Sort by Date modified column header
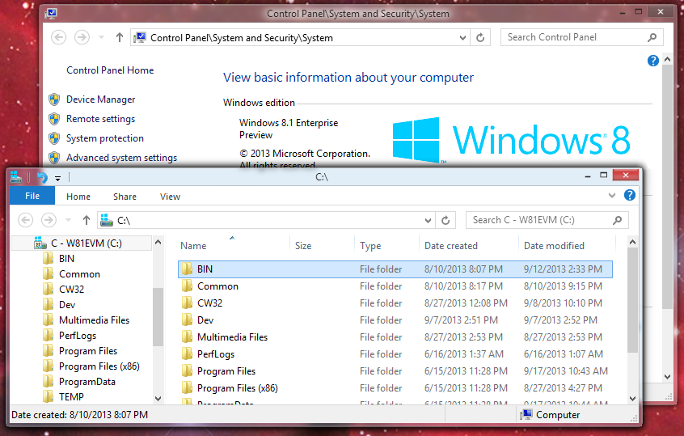The width and height of the screenshot is (684, 436). (567, 246)
